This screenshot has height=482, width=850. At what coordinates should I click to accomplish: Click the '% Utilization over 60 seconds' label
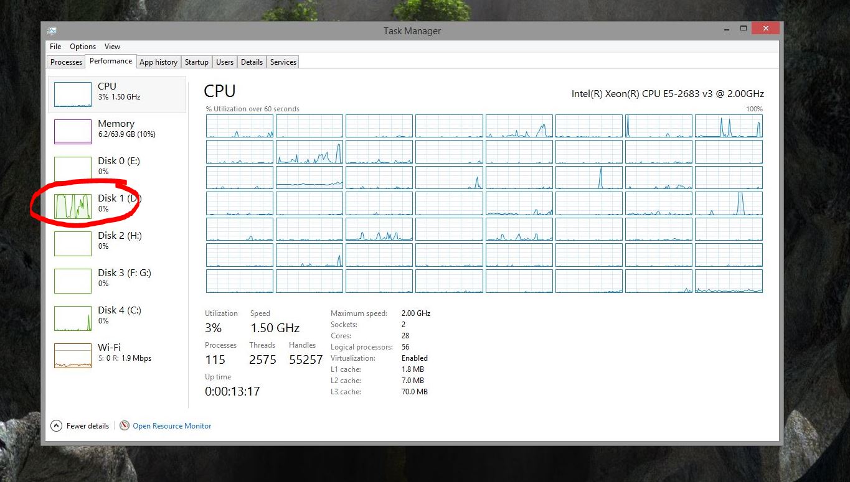tap(253, 109)
